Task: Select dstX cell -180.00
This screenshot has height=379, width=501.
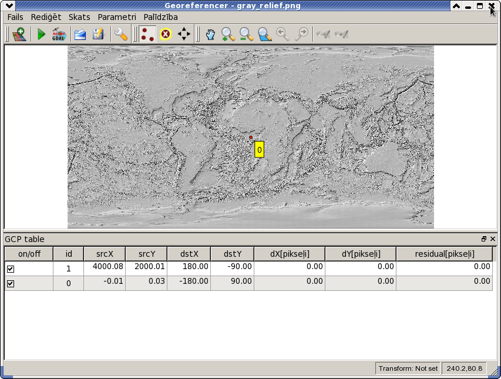Action: click(189, 283)
